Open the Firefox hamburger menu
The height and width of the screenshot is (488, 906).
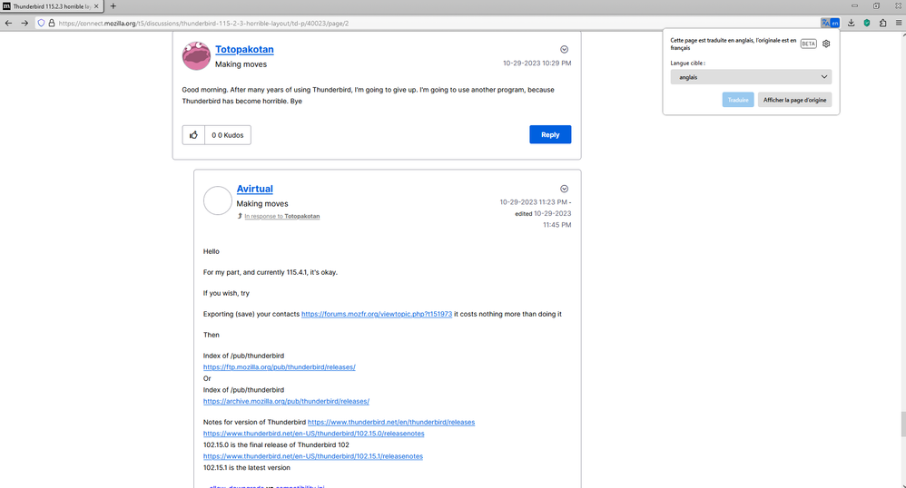899,23
